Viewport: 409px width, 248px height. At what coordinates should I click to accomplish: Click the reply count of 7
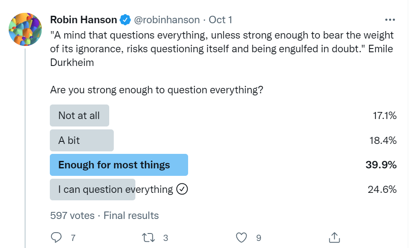(73, 238)
